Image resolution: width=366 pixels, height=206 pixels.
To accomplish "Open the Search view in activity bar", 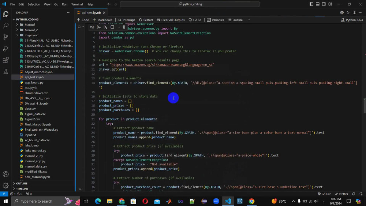I will click(x=5, y=25).
